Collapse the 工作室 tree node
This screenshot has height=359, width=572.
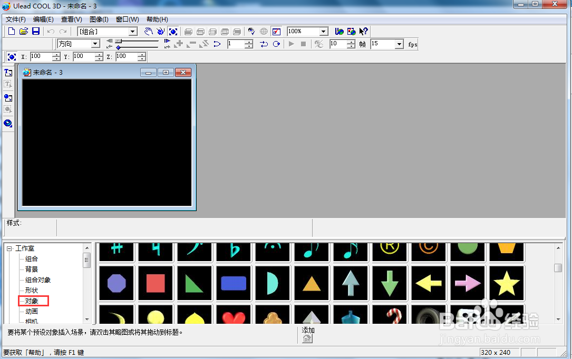click(9, 248)
